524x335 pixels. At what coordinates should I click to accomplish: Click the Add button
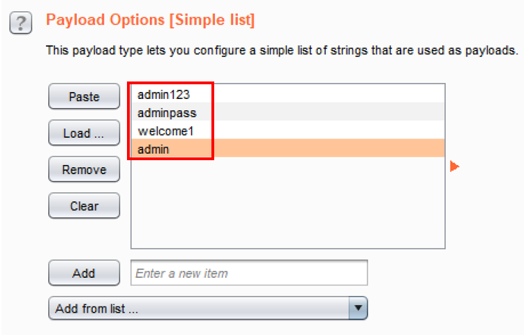point(84,273)
